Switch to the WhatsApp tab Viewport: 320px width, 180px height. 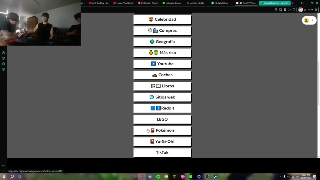tap(221, 3)
